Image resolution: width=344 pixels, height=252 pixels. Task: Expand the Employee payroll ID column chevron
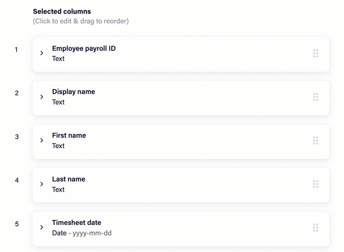point(42,53)
